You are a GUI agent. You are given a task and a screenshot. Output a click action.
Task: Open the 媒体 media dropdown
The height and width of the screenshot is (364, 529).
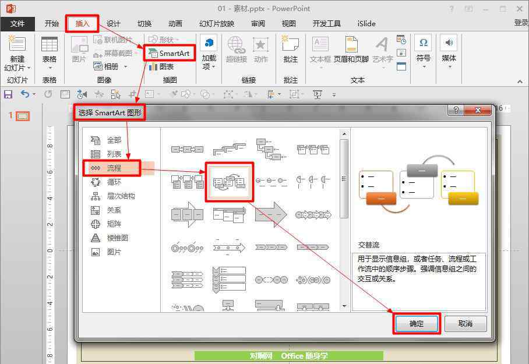point(449,52)
